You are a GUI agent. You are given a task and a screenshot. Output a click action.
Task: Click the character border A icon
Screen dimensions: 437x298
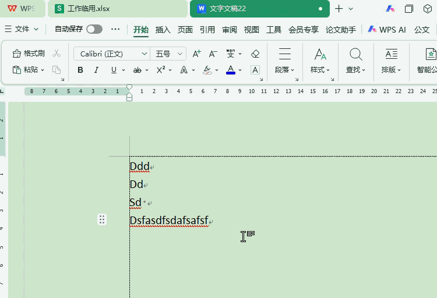tap(255, 70)
